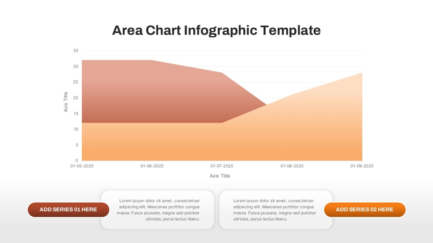The height and width of the screenshot is (243, 433).
Task: Click the 10 value on vertical axis
Action: [x=75, y=129]
